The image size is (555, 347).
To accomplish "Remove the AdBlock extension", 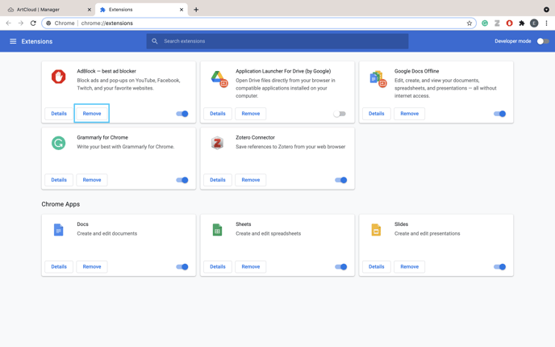I will pos(92,113).
